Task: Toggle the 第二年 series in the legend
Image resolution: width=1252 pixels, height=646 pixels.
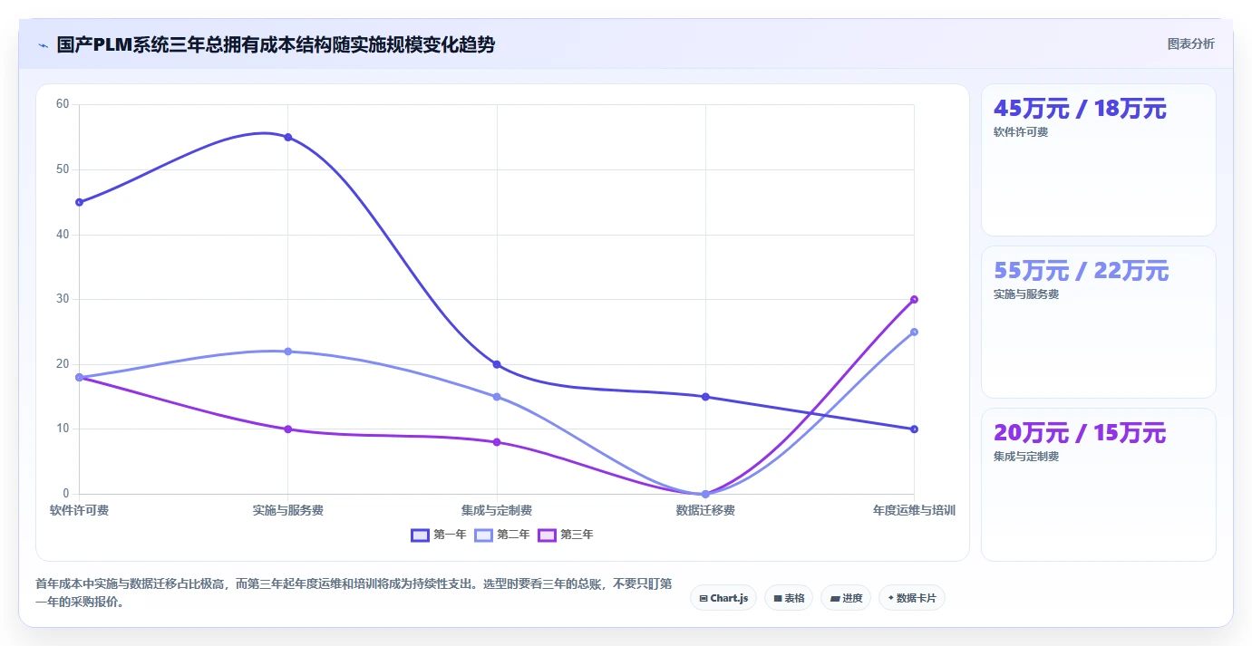Action: (502, 535)
